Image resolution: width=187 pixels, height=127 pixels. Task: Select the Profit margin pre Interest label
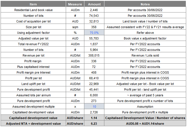[x=33, y=72]
